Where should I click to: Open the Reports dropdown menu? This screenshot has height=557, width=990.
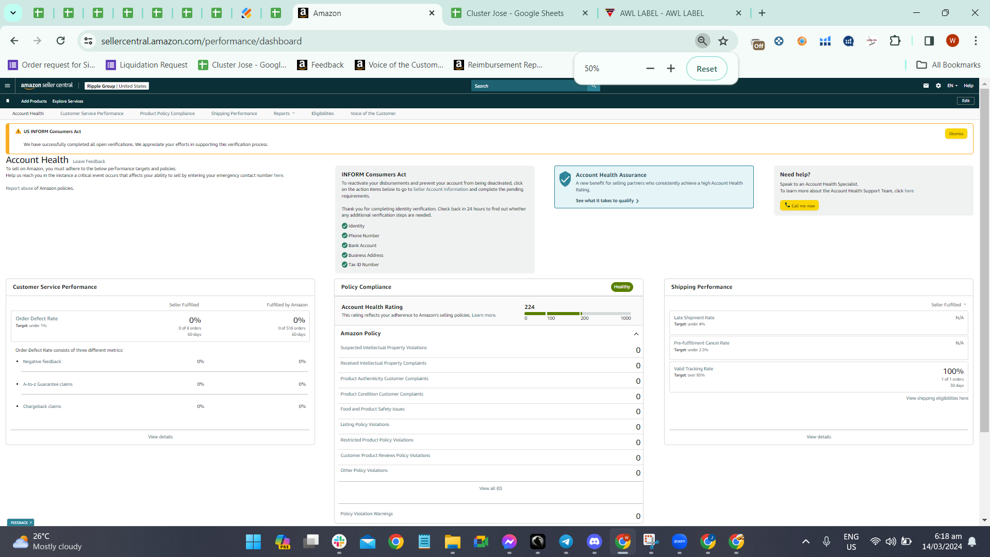(x=284, y=113)
